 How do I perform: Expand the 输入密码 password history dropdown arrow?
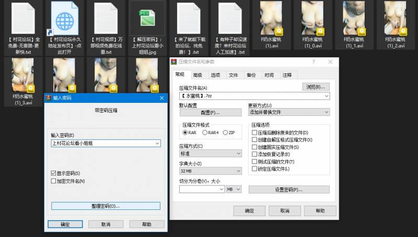[x=157, y=143]
